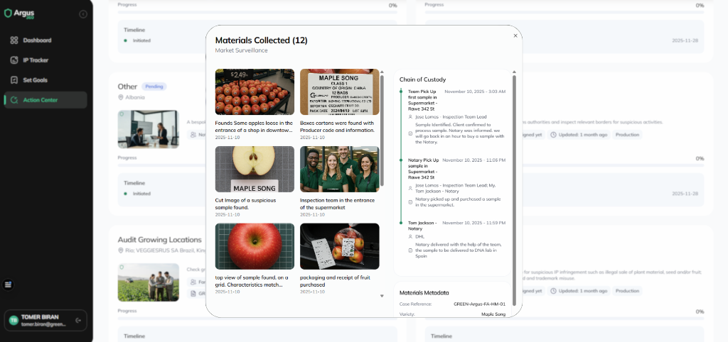Close the Materials Collected dialog
The width and height of the screenshot is (728, 342).
coord(515,35)
